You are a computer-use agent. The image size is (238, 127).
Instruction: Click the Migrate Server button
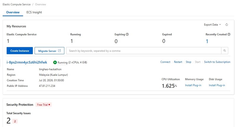coord(49,51)
